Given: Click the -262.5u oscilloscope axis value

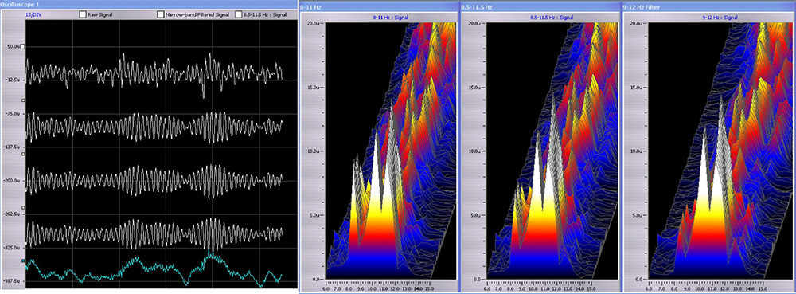Looking at the screenshot, I should coord(12,214).
